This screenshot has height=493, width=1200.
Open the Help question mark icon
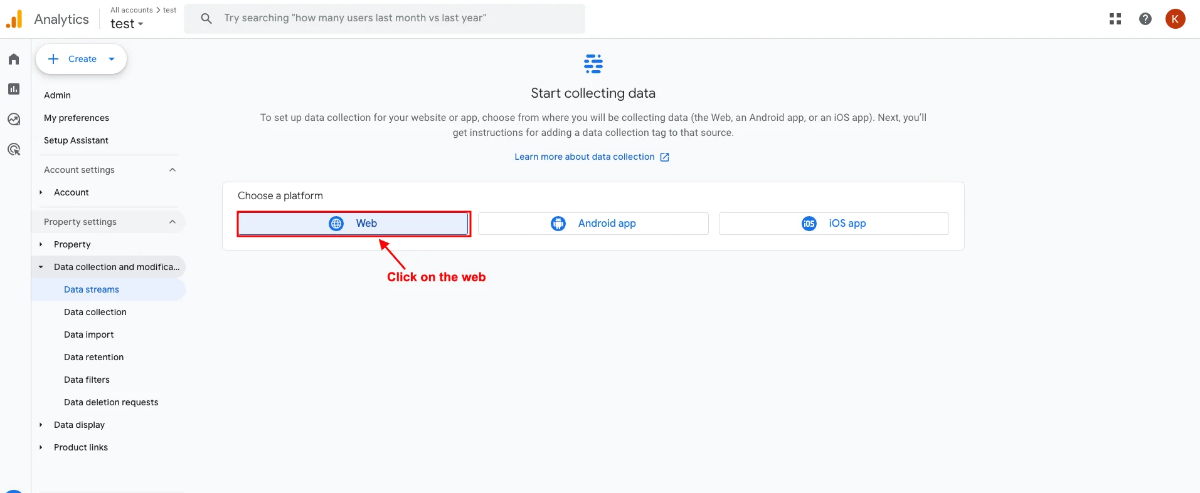1145,19
